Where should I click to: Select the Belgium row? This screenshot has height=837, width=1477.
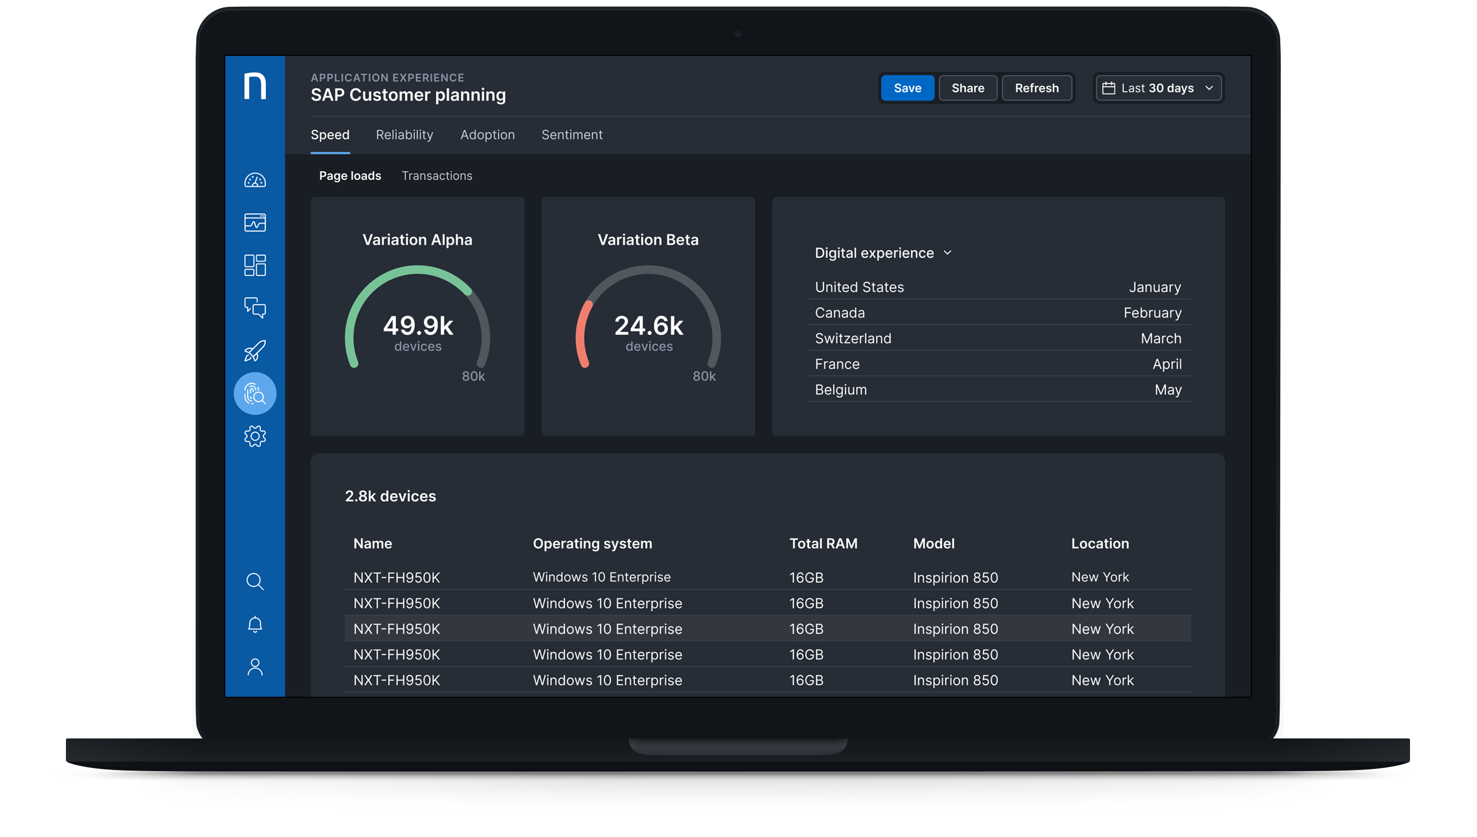pos(998,390)
